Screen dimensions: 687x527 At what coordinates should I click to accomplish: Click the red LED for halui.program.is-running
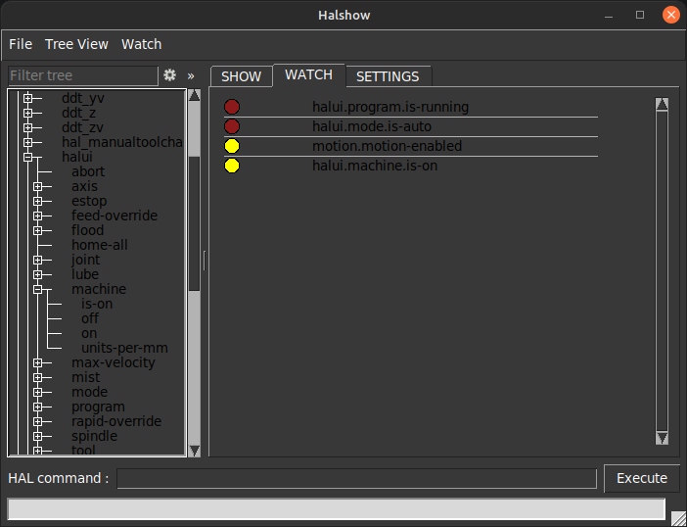[x=232, y=107]
